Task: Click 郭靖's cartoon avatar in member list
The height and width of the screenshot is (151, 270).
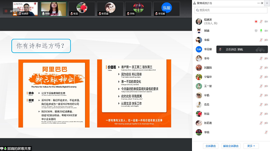Action: (x=199, y=31)
